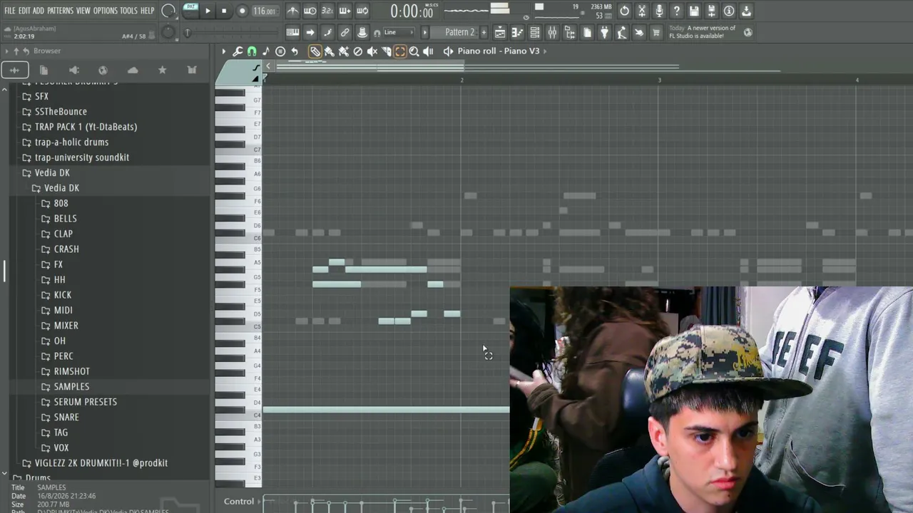The image size is (913, 513).
Task: Open project info icon
Action: pyautogui.click(x=729, y=11)
